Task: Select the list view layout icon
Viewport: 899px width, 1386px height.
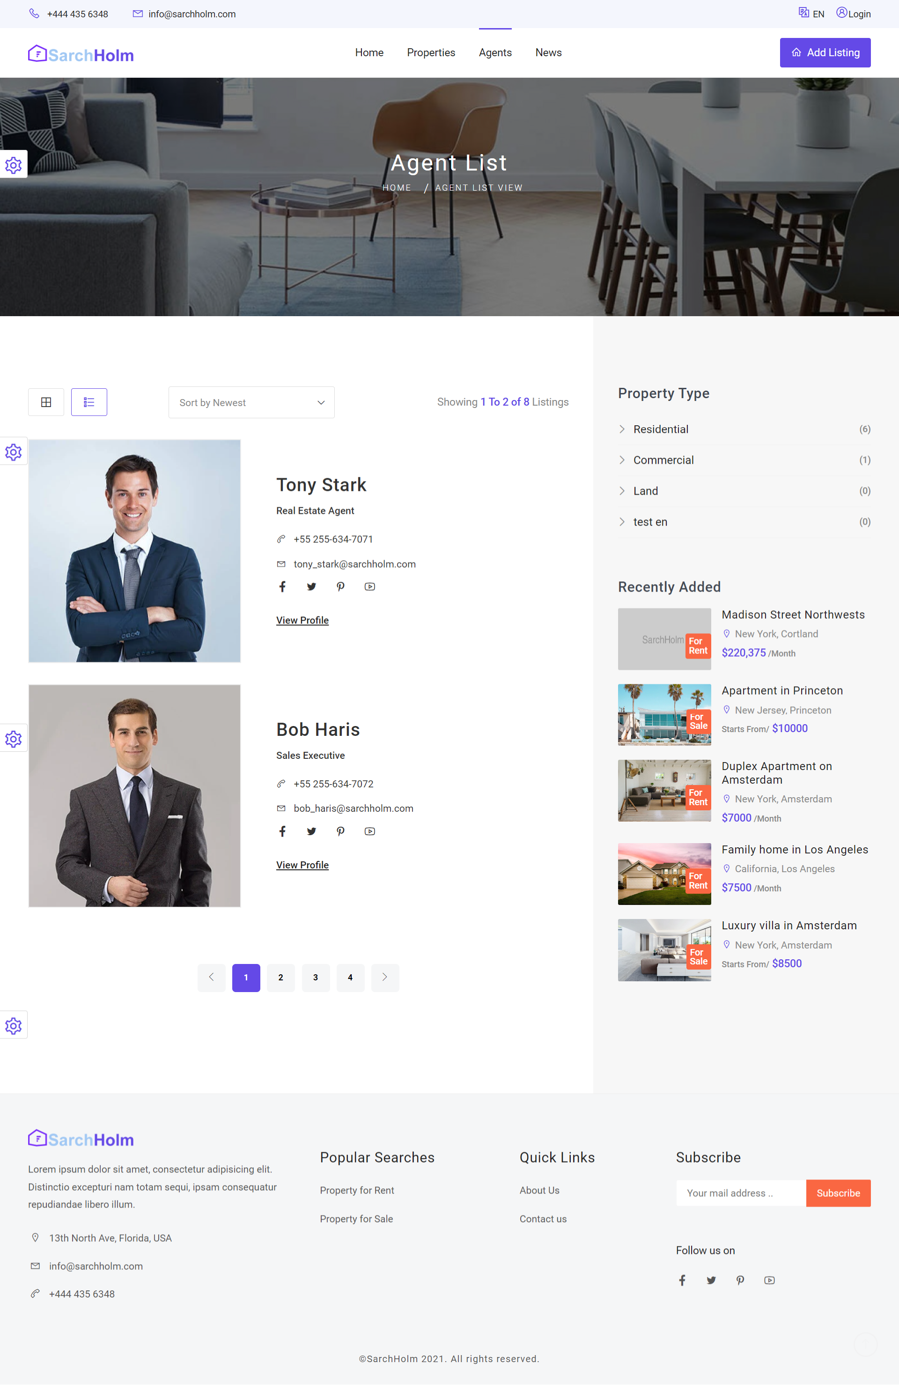Action: (89, 402)
